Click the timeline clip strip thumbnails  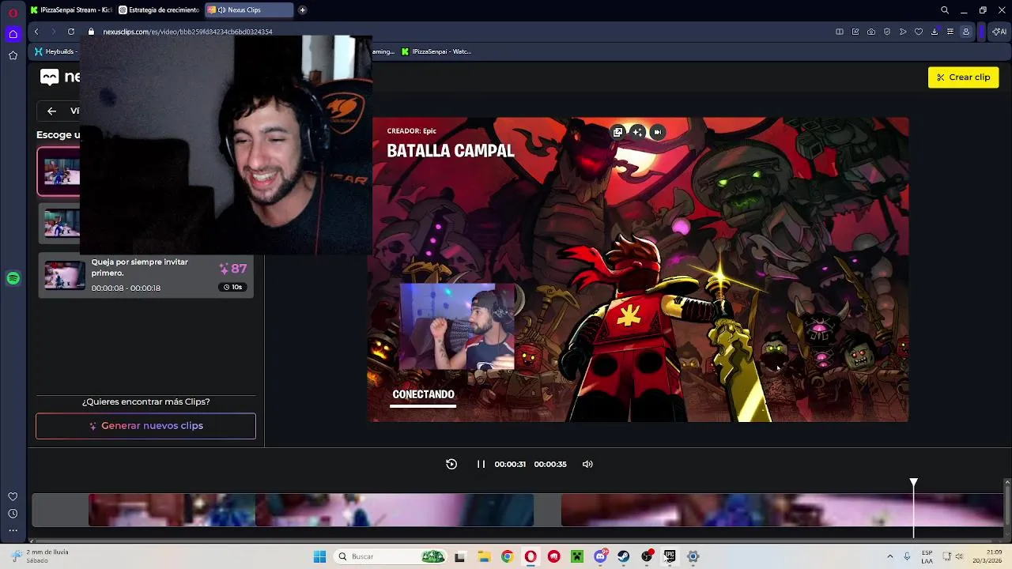tap(518, 510)
